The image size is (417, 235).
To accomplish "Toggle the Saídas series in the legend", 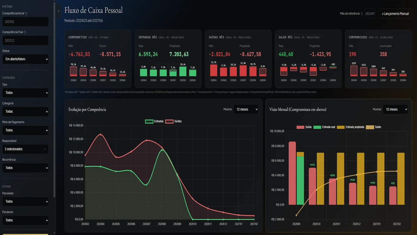I will coord(174,121).
